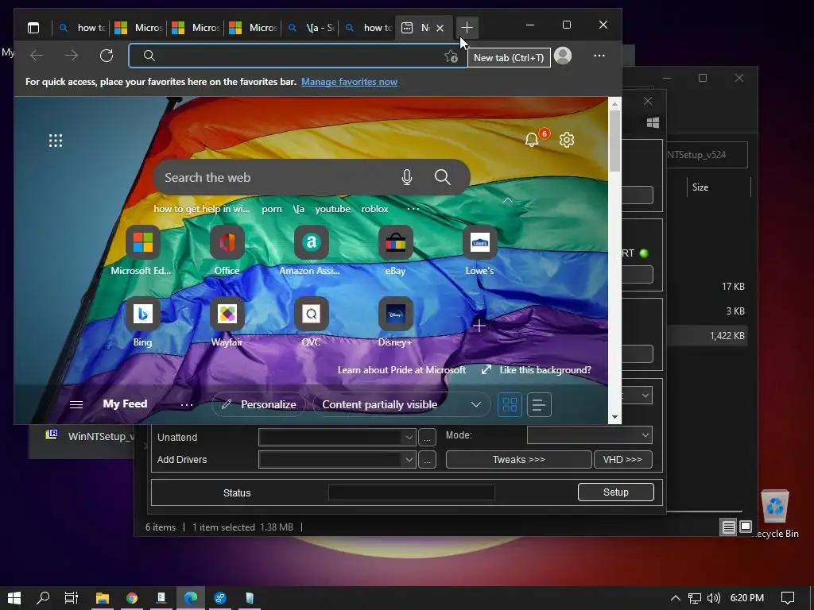Click the New tab plus button
Image resolution: width=814 pixels, height=610 pixels.
[467, 28]
